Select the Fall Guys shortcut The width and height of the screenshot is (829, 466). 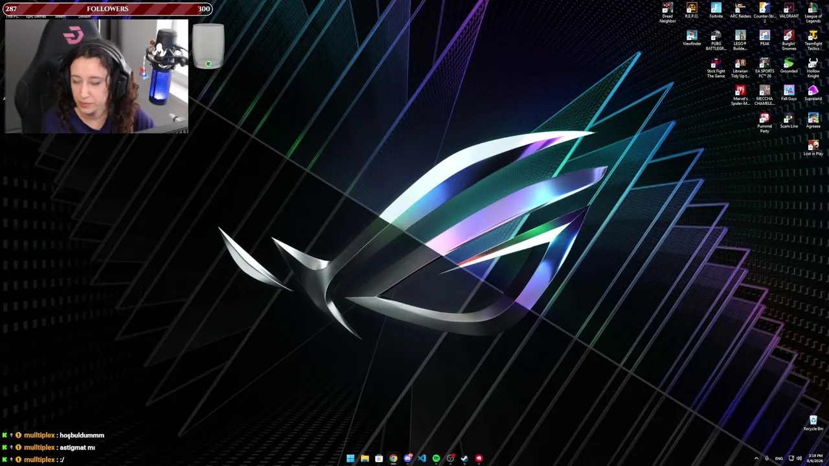point(789,93)
